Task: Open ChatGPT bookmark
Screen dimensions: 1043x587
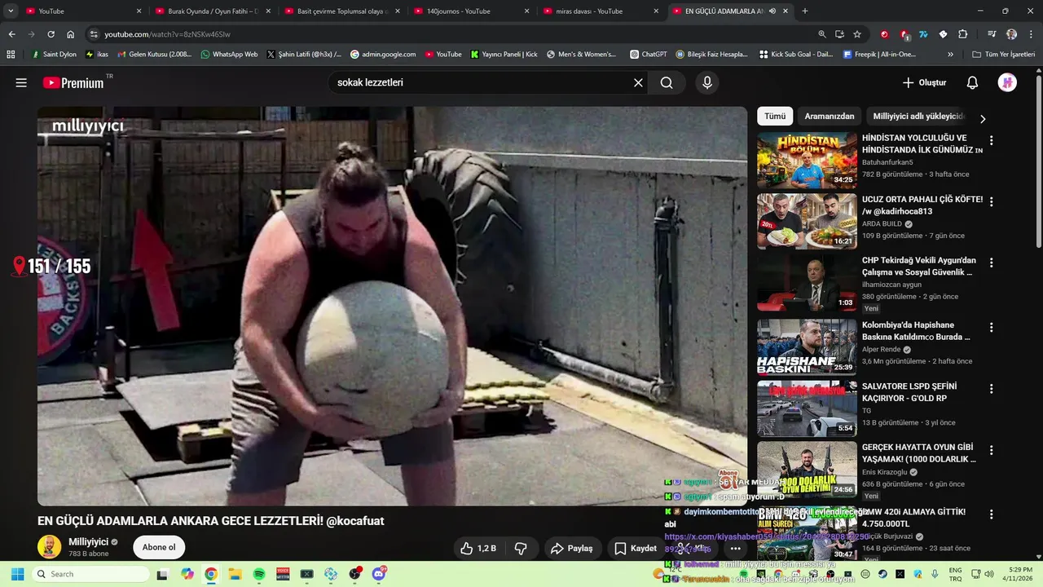Action: (x=648, y=55)
